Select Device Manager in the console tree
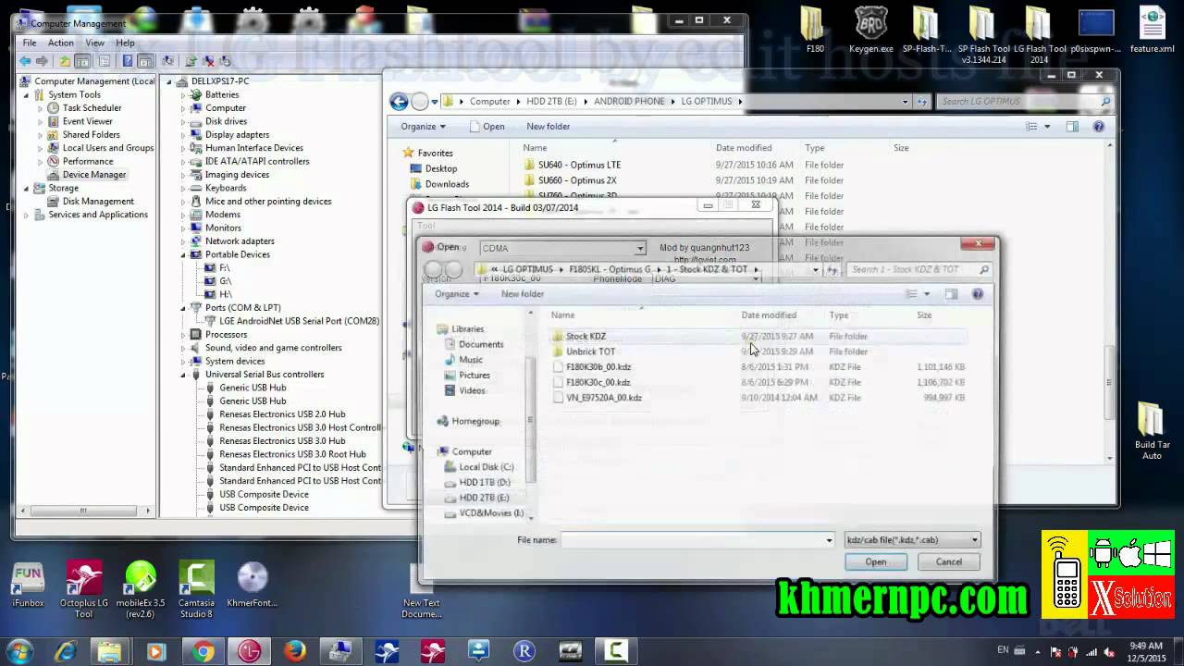This screenshot has width=1184, height=666. pos(93,174)
